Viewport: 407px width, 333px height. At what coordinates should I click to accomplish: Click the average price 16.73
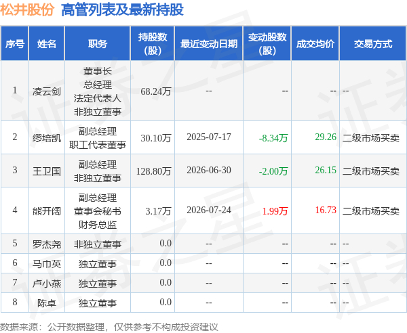(326, 210)
